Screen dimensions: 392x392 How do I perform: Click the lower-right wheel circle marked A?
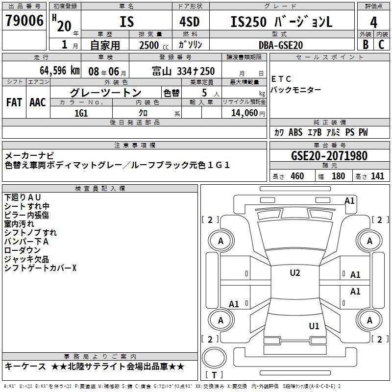click(369, 320)
